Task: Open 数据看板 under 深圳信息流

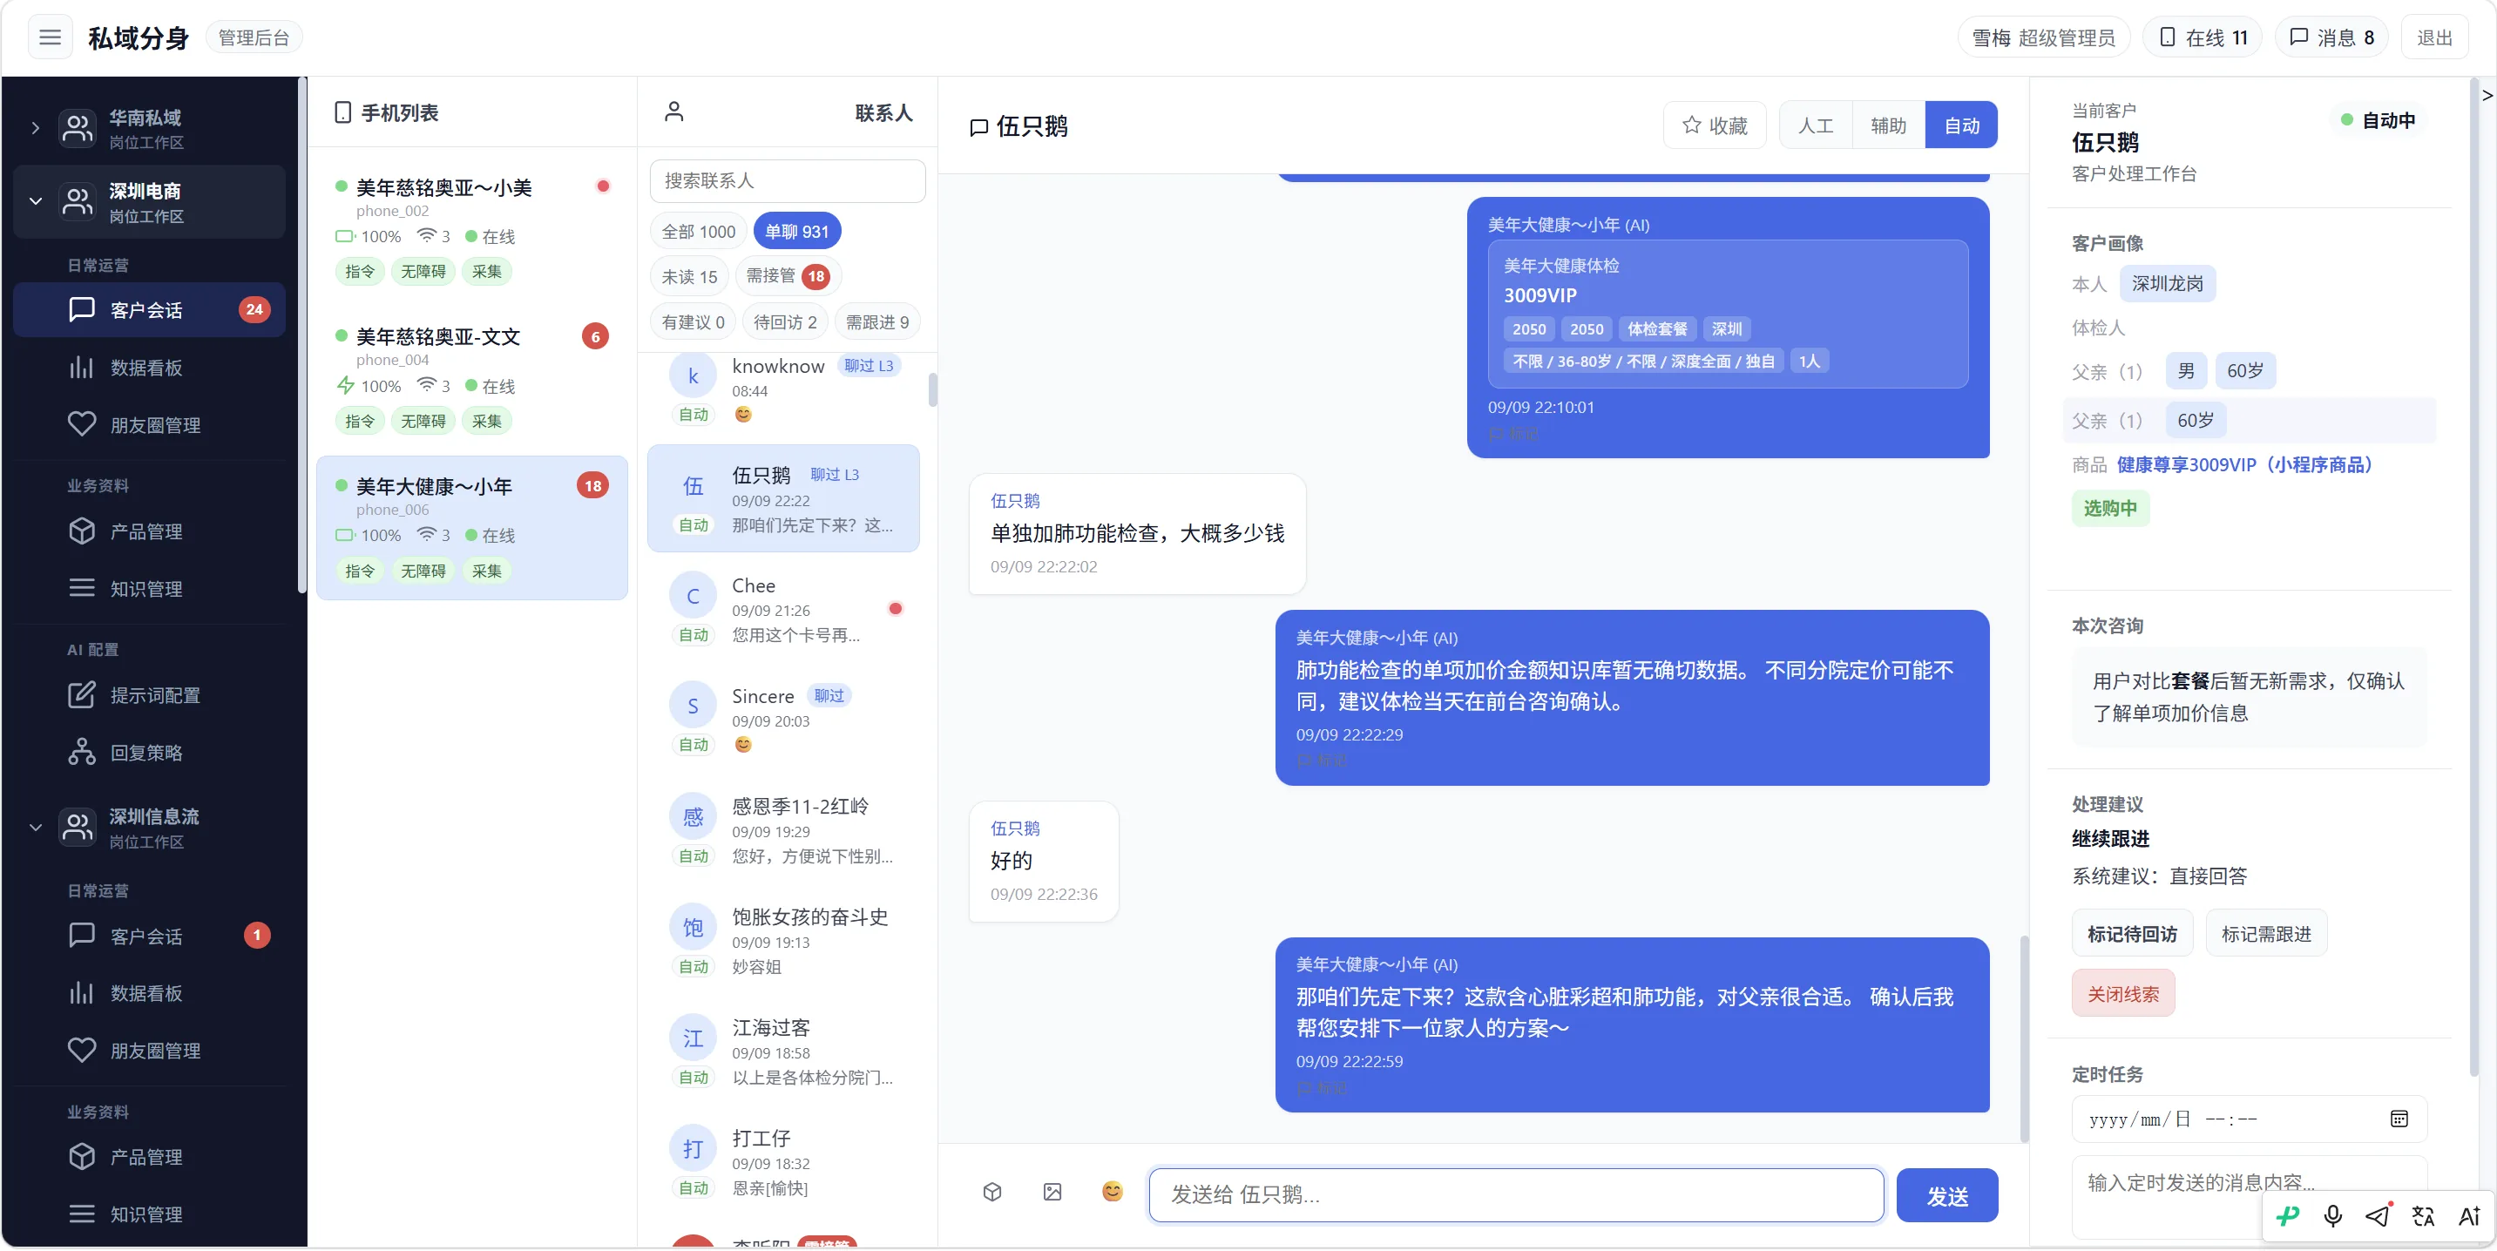Action: pyautogui.click(x=149, y=993)
